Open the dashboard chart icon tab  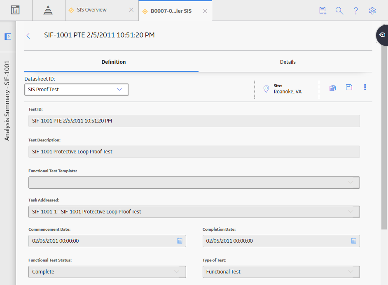click(x=15, y=10)
